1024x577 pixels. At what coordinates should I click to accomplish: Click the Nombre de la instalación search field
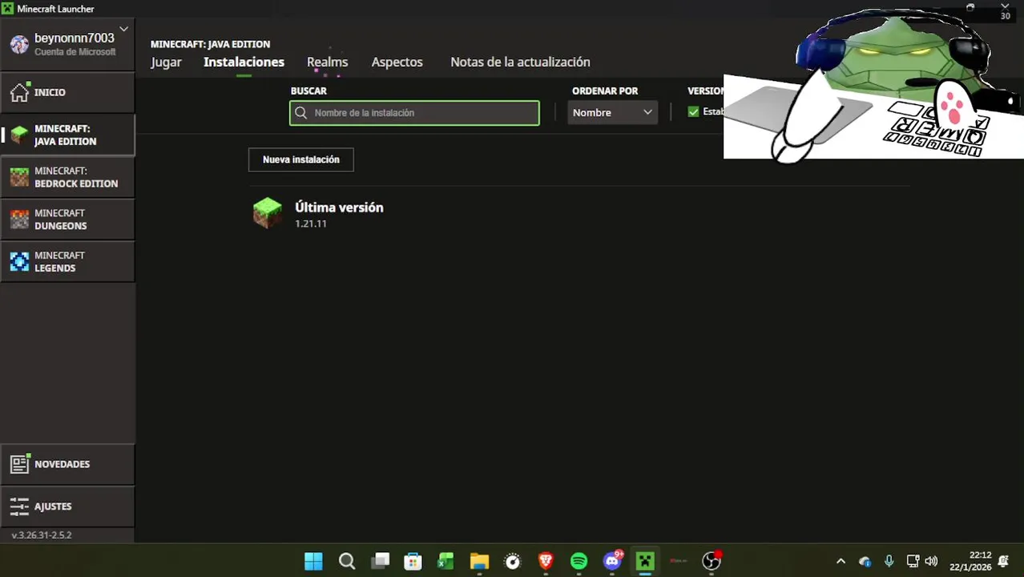414,113
